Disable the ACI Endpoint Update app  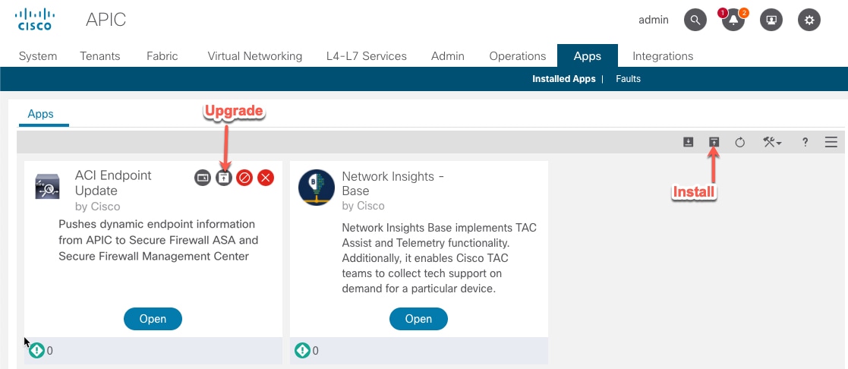pyautogui.click(x=244, y=178)
